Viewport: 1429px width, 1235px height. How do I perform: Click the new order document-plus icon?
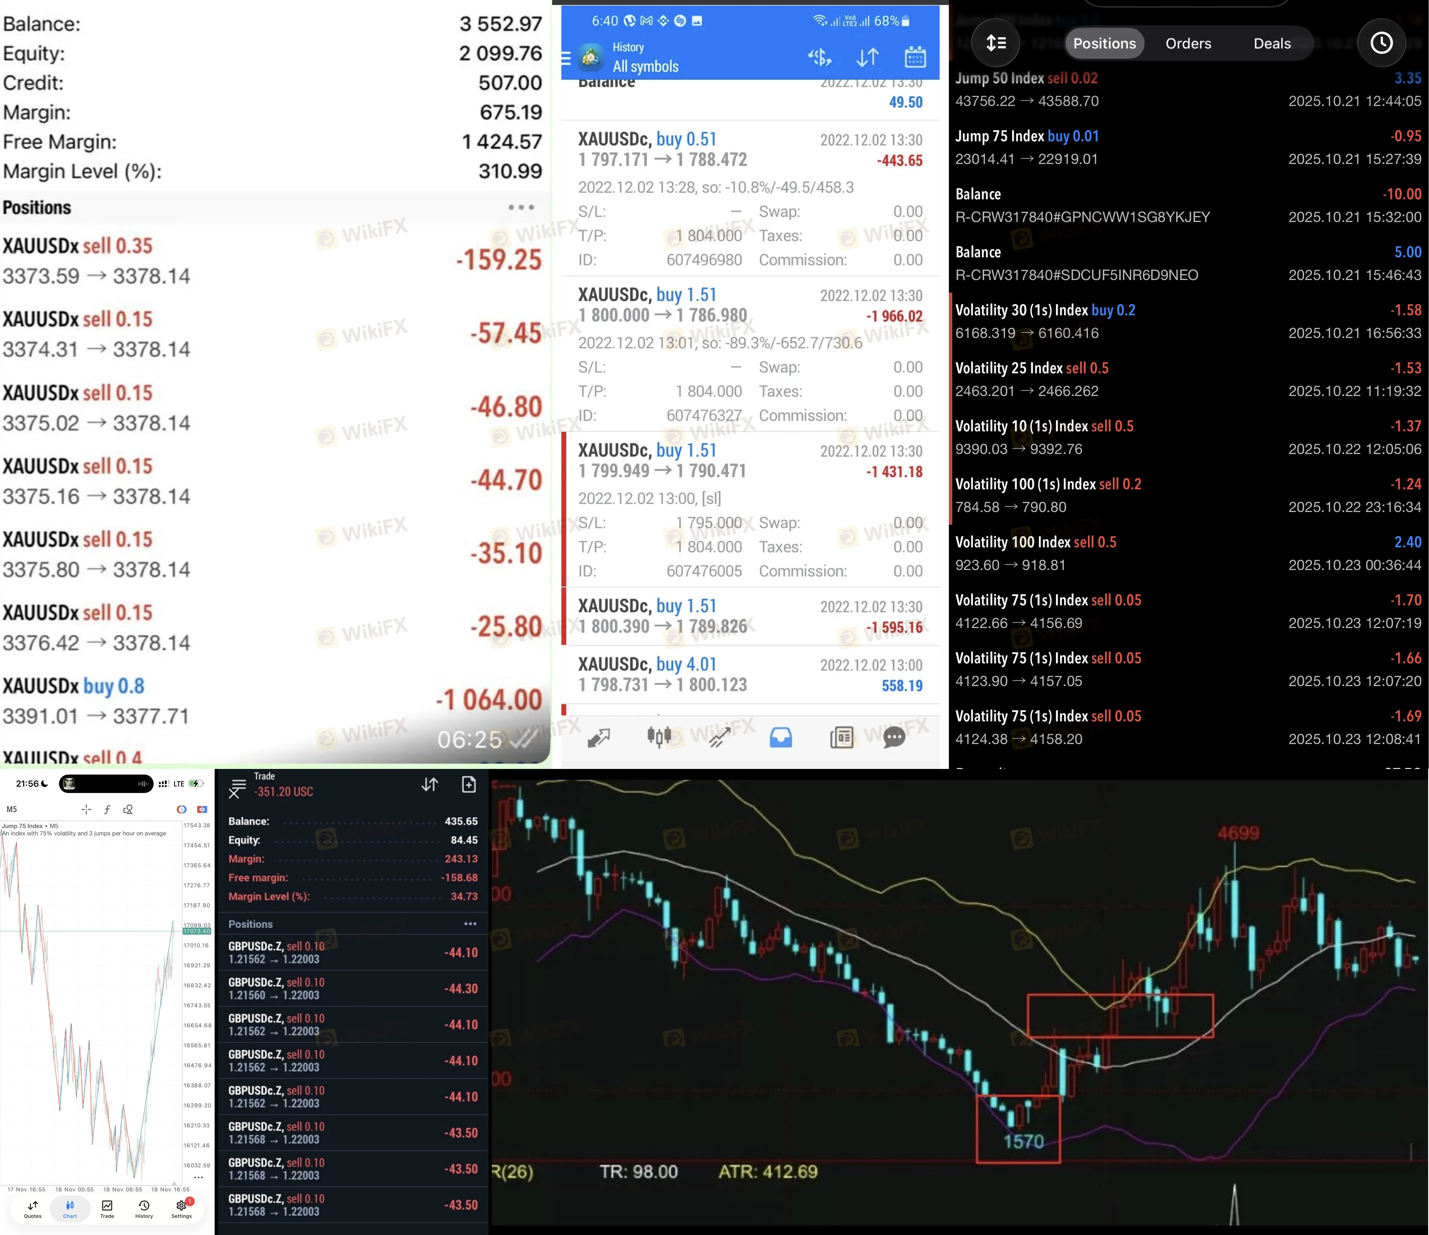468,785
